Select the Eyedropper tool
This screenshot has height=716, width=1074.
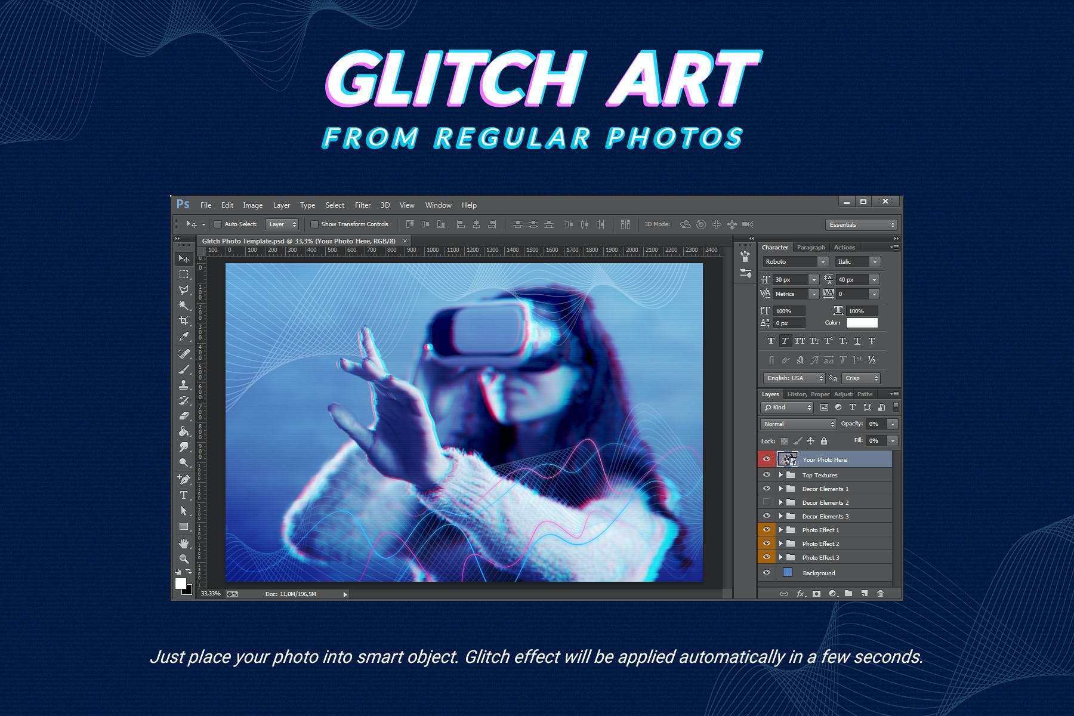(184, 337)
